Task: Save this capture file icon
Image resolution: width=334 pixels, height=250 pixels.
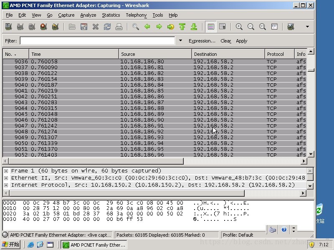Action: coord(84,27)
